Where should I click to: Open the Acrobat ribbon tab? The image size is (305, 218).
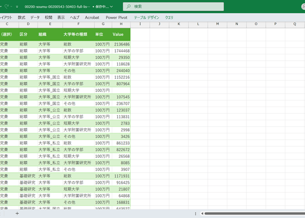(x=92, y=18)
